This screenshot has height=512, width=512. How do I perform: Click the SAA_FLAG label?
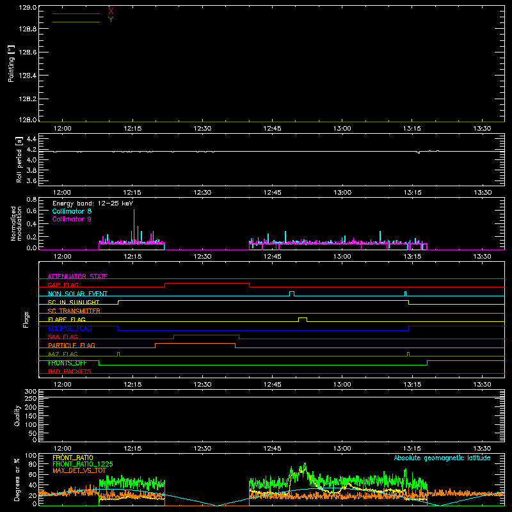tap(63, 337)
